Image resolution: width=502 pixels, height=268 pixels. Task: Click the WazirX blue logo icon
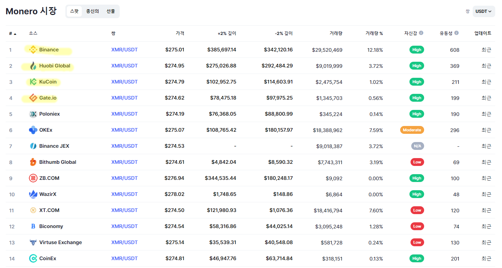point(33,194)
